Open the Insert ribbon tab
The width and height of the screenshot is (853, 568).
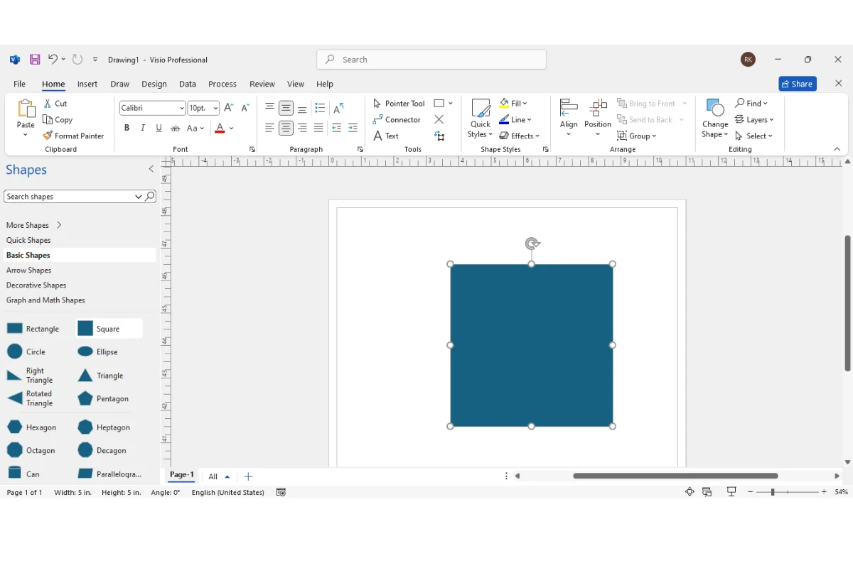(x=87, y=84)
